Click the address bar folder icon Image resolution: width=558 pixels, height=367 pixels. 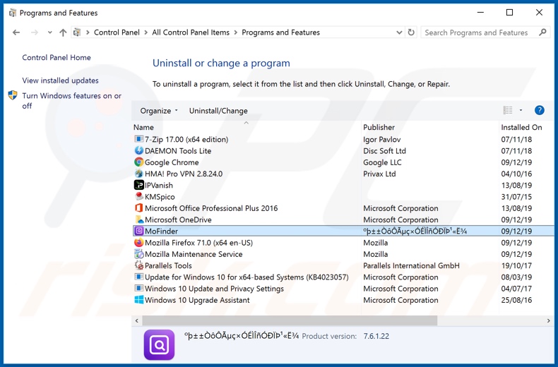pyautogui.click(x=76, y=32)
